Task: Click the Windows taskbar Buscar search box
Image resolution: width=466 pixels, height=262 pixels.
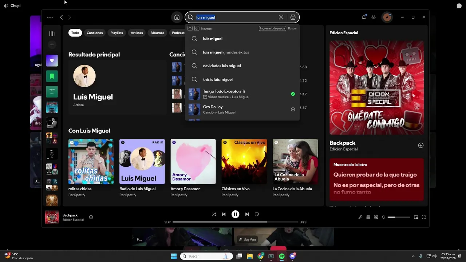Action: pos(207,256)
